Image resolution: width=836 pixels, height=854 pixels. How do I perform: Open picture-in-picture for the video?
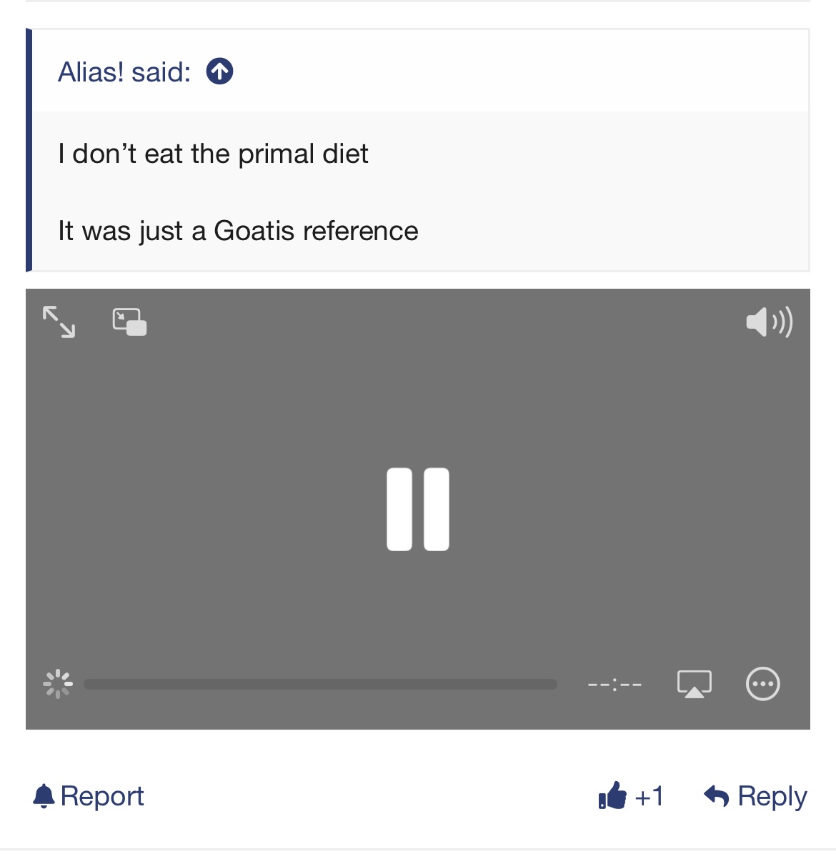129,322
